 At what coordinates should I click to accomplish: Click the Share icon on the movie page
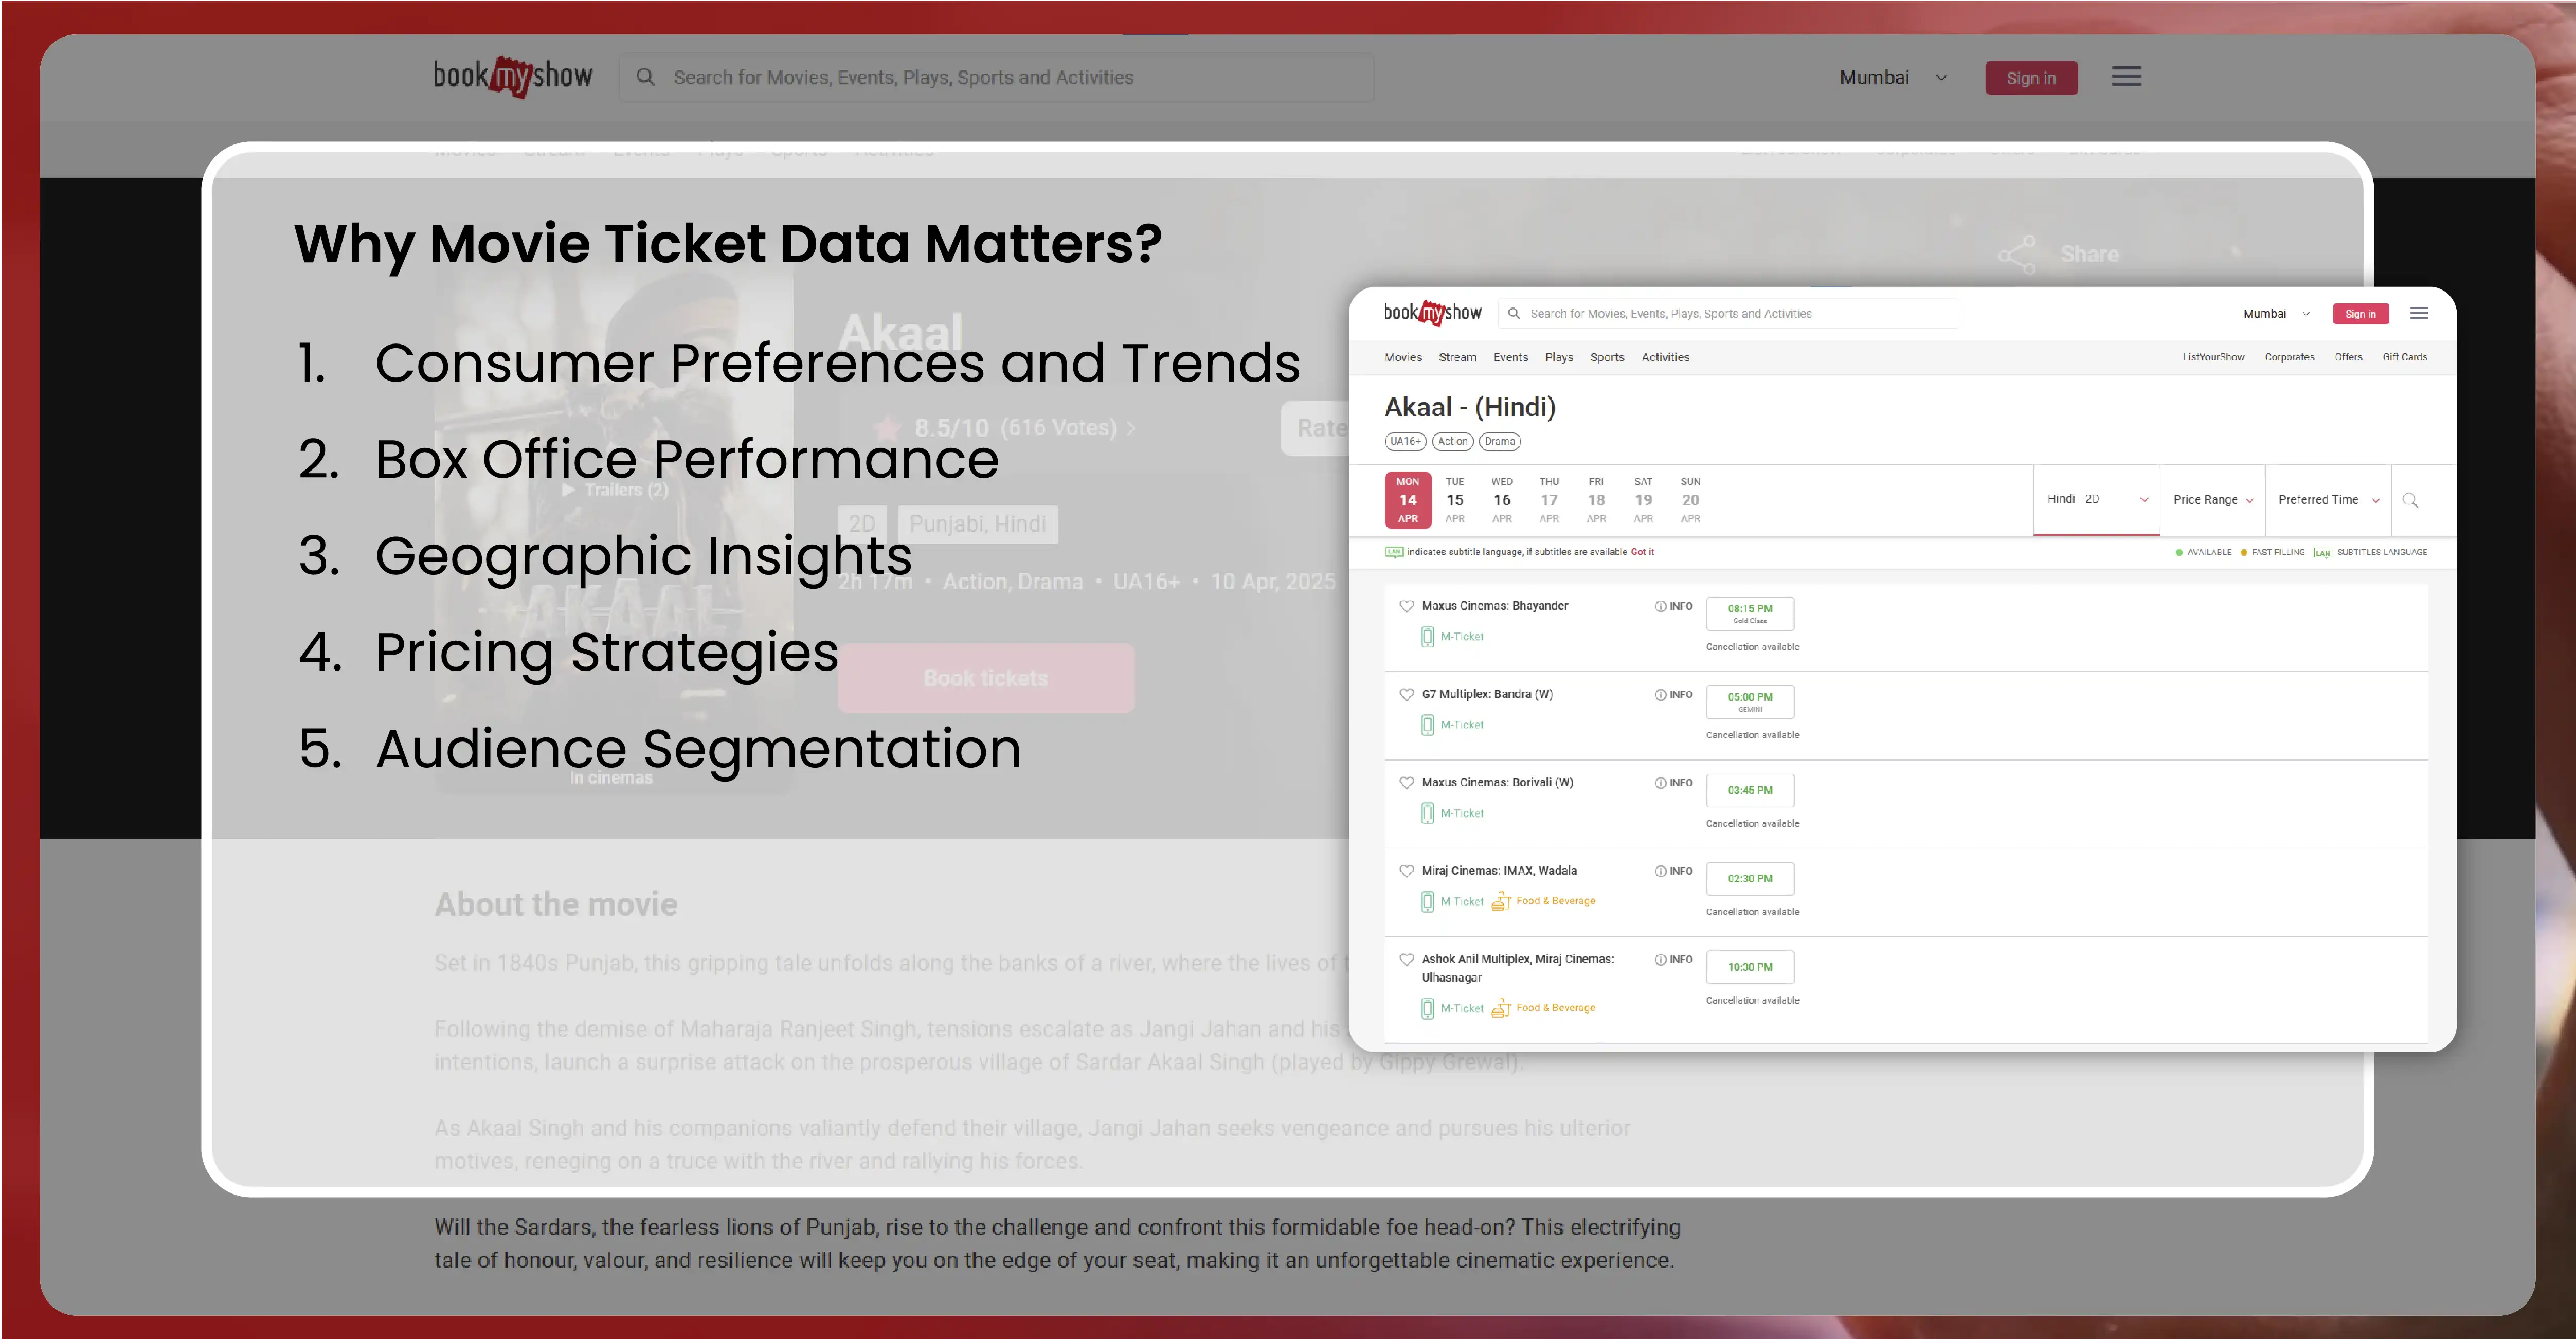[x=2017, y=254]
